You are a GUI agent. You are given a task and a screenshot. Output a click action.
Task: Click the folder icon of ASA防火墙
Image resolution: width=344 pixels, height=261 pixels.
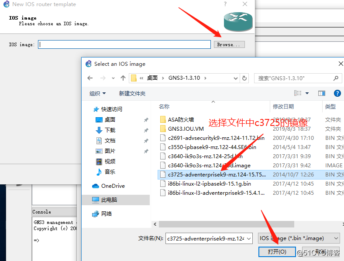click(x=163, y=119)
